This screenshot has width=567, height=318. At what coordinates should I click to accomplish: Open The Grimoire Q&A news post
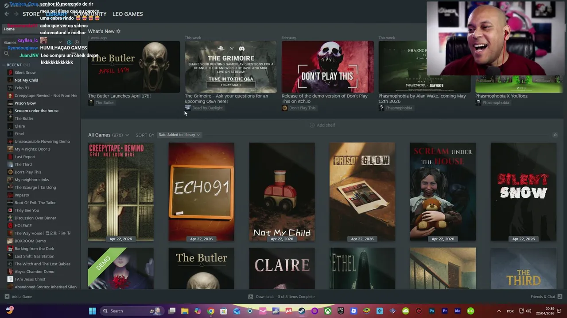(231, 67)
